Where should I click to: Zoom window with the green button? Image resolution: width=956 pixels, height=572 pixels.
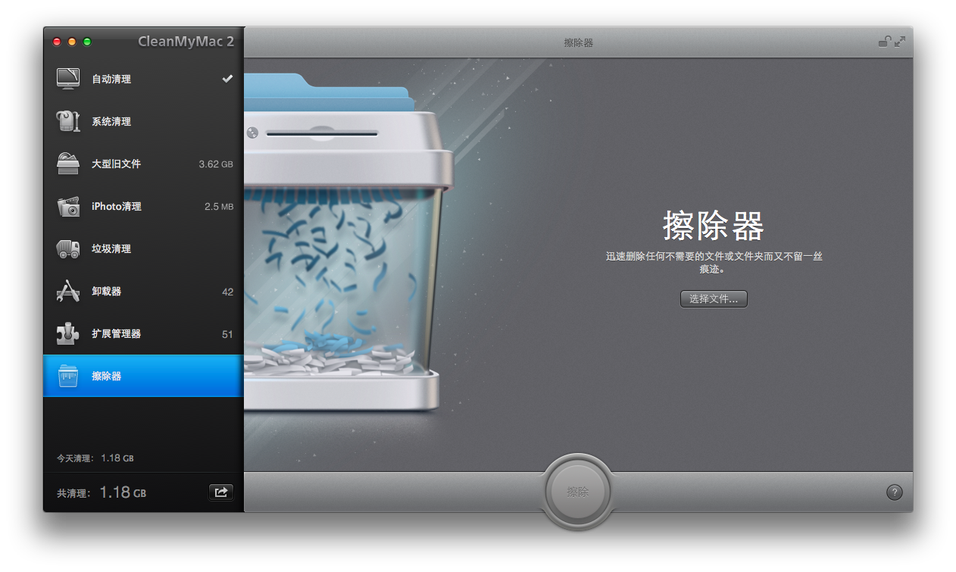coord(87,42)
